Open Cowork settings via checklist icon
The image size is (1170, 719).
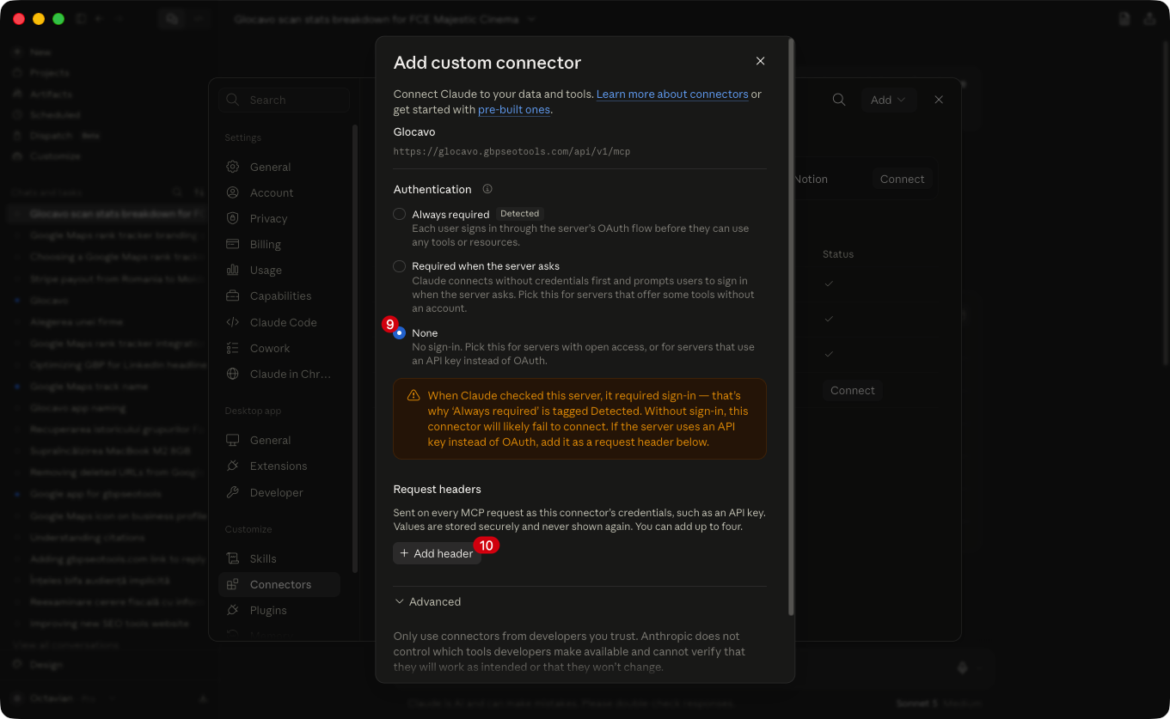[x=232, y=348]
